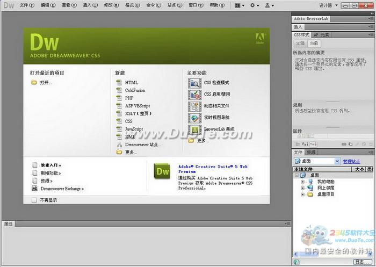The image size is (376, 267).
Task: Click the 动态相关文件 feature icon
Action: tap(194, 106)
